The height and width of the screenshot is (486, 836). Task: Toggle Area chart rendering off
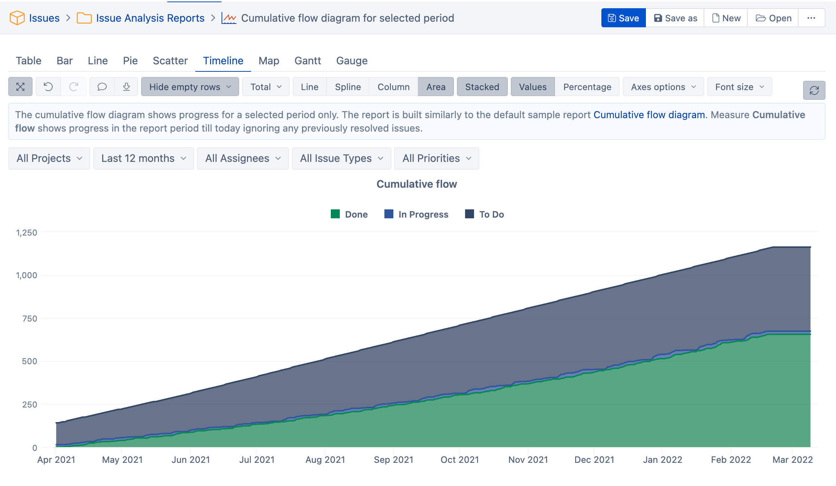tap(436, 86)
